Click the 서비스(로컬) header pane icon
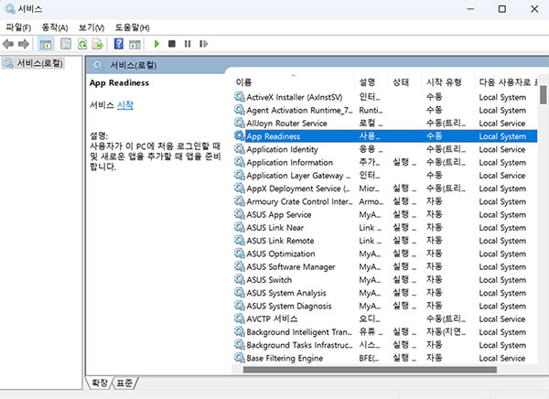Viewport: 549px width, 399px height. (99, 65)
